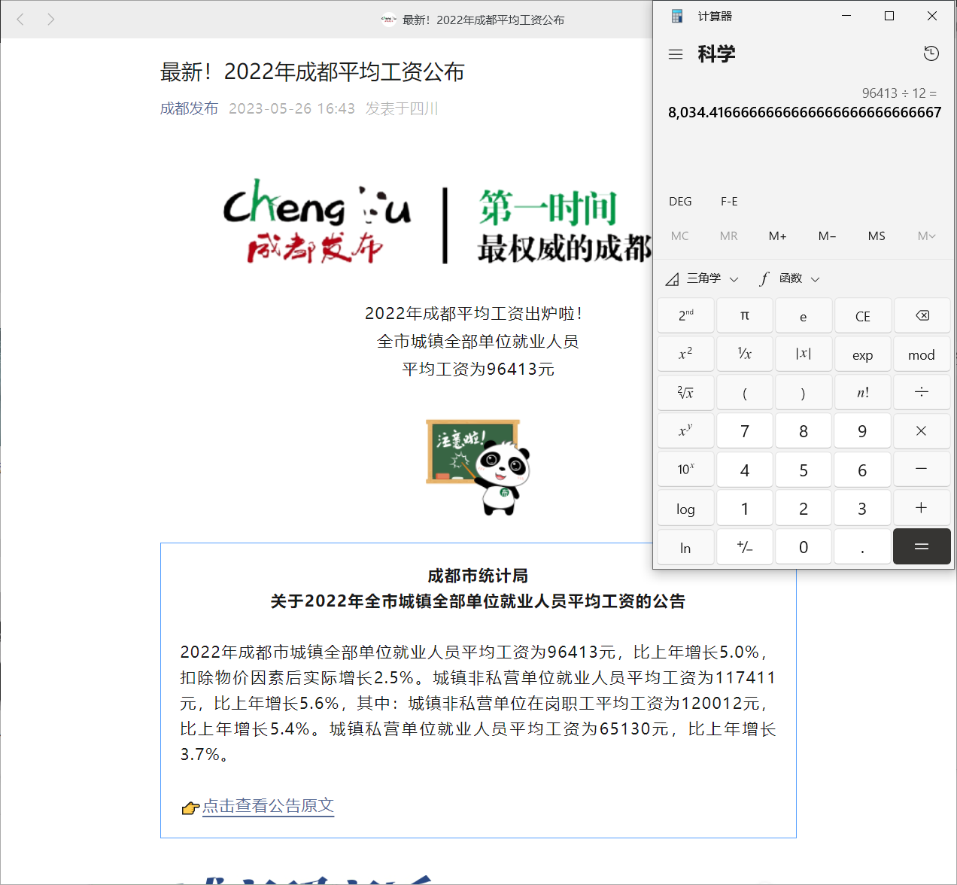Viewport: 957px width, 885px height.
Task: Click the MS memory store button
Action: pyautogui.click(x=876, y=236)
